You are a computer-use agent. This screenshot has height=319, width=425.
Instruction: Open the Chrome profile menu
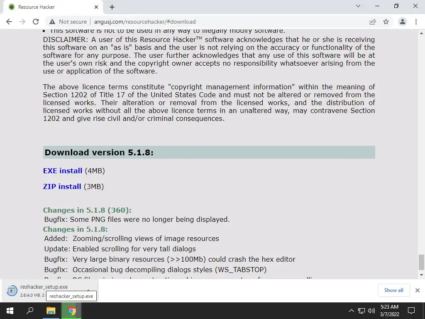coord(403,22)
